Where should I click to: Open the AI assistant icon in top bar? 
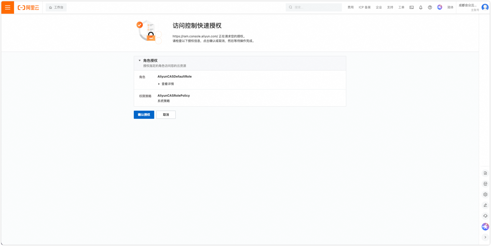coord(439,7)
